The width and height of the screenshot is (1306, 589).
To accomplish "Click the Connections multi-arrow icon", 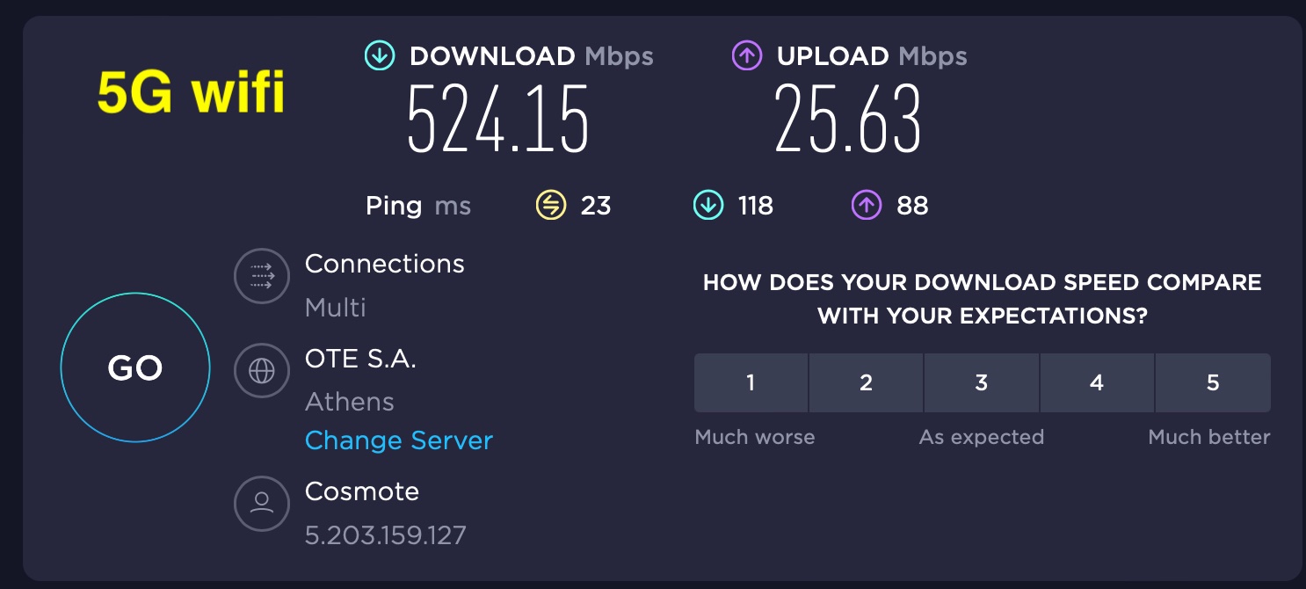I will tap(262, 276).
